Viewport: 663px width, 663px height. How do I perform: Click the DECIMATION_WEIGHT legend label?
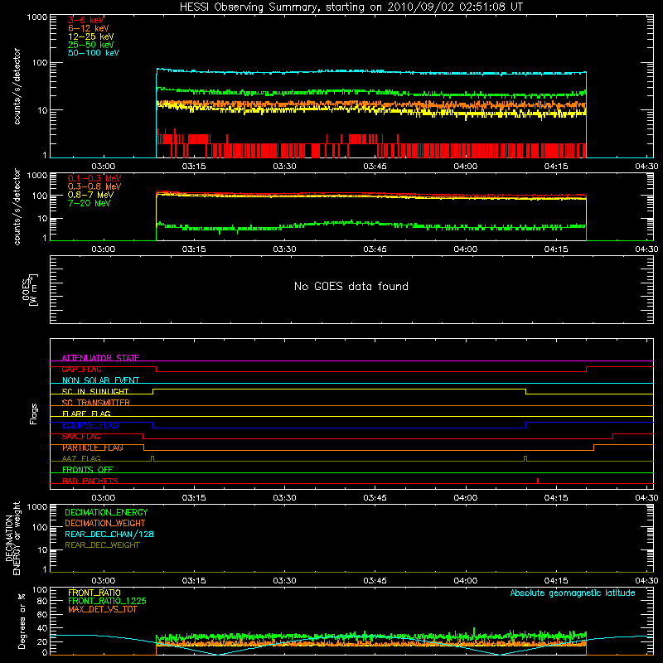pos(105,523)
